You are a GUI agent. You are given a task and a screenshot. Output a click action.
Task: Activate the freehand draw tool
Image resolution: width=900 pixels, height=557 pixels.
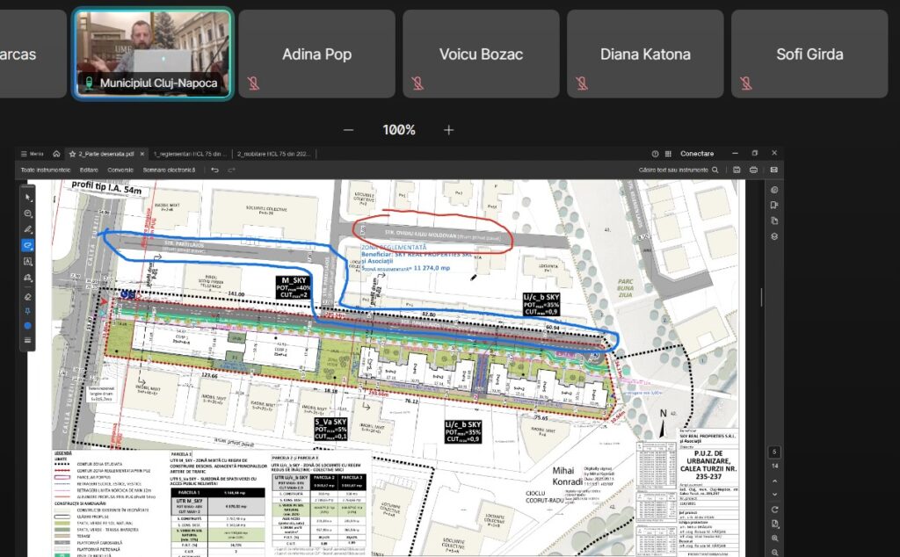coord(28,245)
